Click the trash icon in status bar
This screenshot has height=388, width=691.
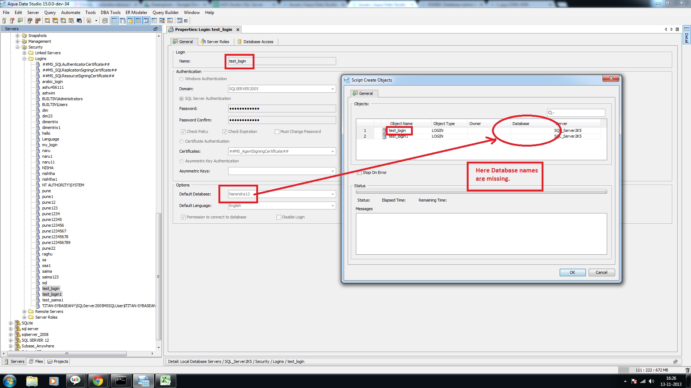(x=687, y=370)
